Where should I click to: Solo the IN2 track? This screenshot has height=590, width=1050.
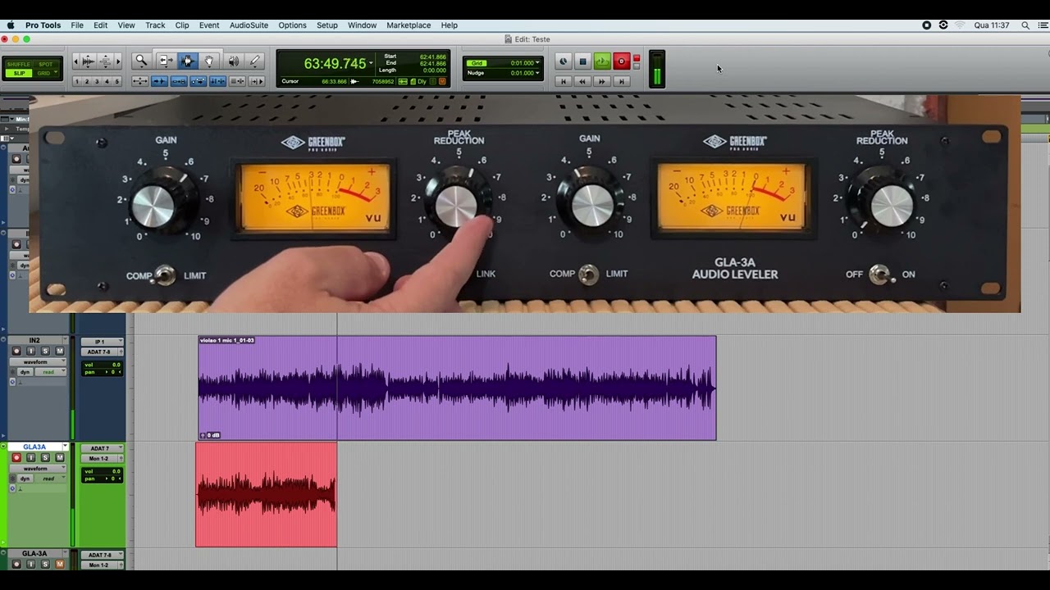(45, 351)
